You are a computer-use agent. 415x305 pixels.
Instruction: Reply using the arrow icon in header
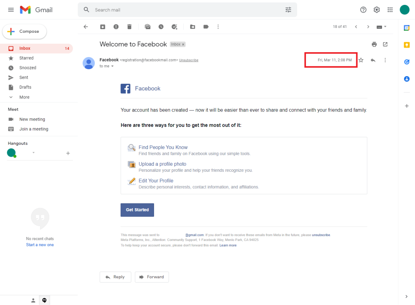pyautogui.click(x=373, y=60)
